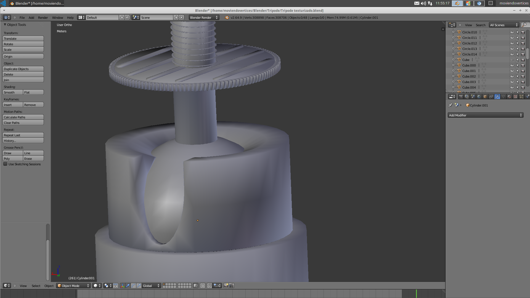Open the Material properties sphere tab
Viewport: 530px width, 298px height.
click(509, 97)
